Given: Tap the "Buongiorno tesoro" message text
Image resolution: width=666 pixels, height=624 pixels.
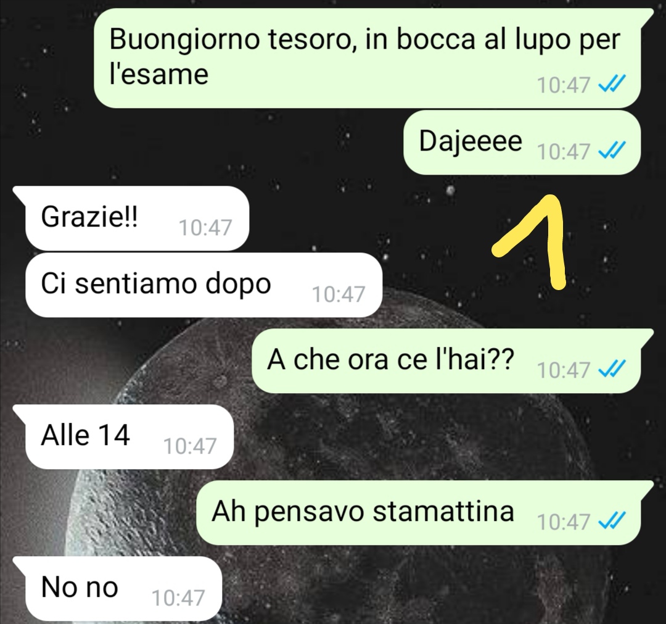Looking at the screenshot, I should (x=364, y=57).
